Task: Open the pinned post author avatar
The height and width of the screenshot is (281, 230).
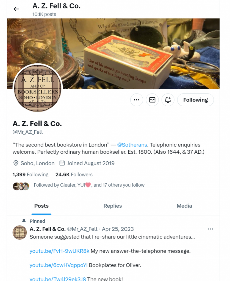Action: pyautogui.click(x=20, y=232)
